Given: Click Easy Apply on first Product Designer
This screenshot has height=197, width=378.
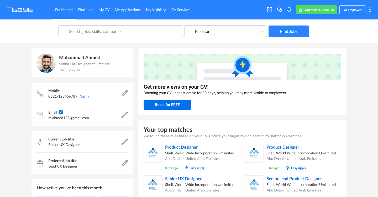Looking at the screenshot, I should click(x=195, y=168).
